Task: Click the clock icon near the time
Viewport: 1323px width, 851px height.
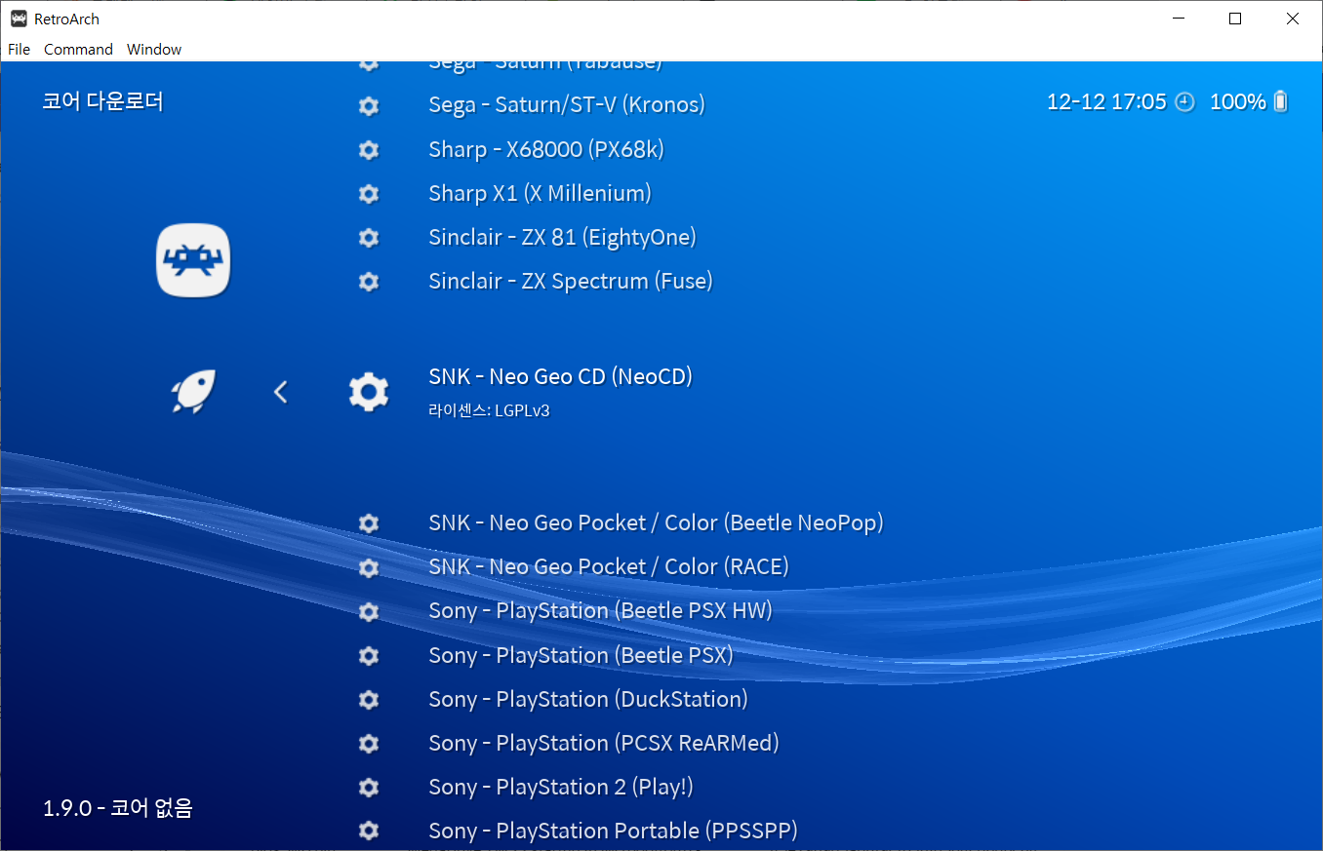Action: pyautogui.click(x=1184, y=101)
